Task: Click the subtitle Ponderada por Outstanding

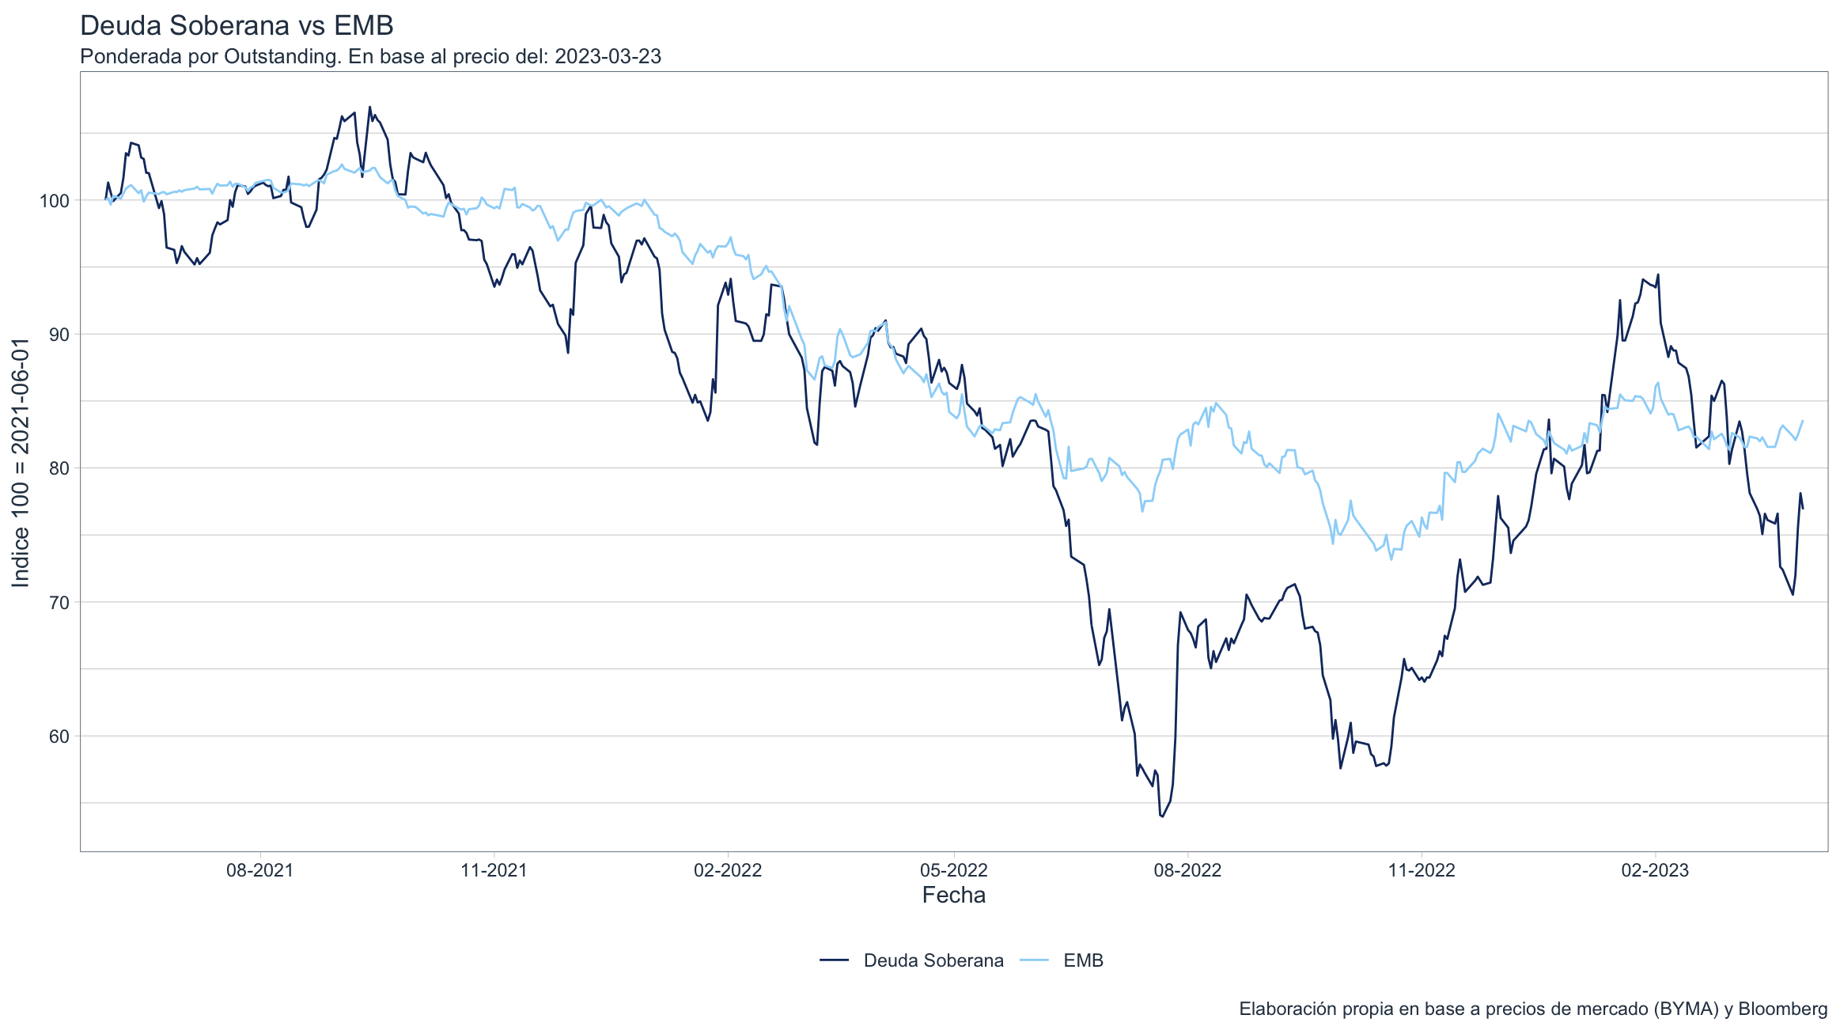Action: (370, 57)
